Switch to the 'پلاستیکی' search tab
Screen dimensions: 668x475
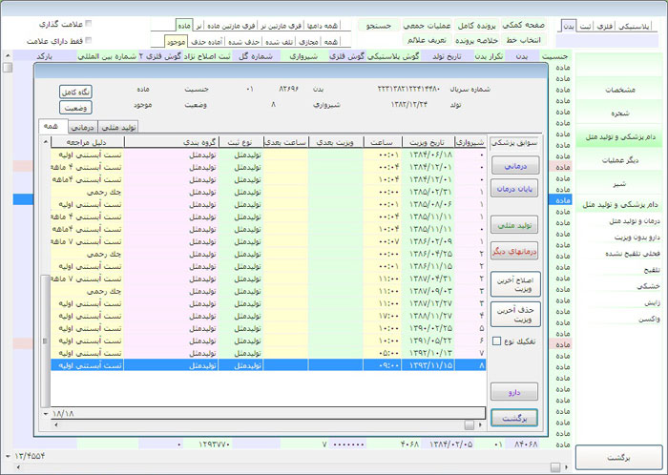[x=633, y=27]
